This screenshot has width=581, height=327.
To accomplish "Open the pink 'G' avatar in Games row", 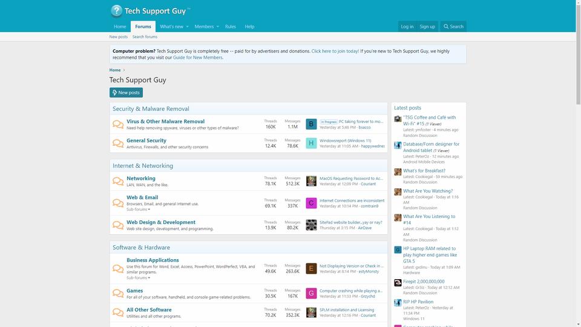I will [311, 293].
